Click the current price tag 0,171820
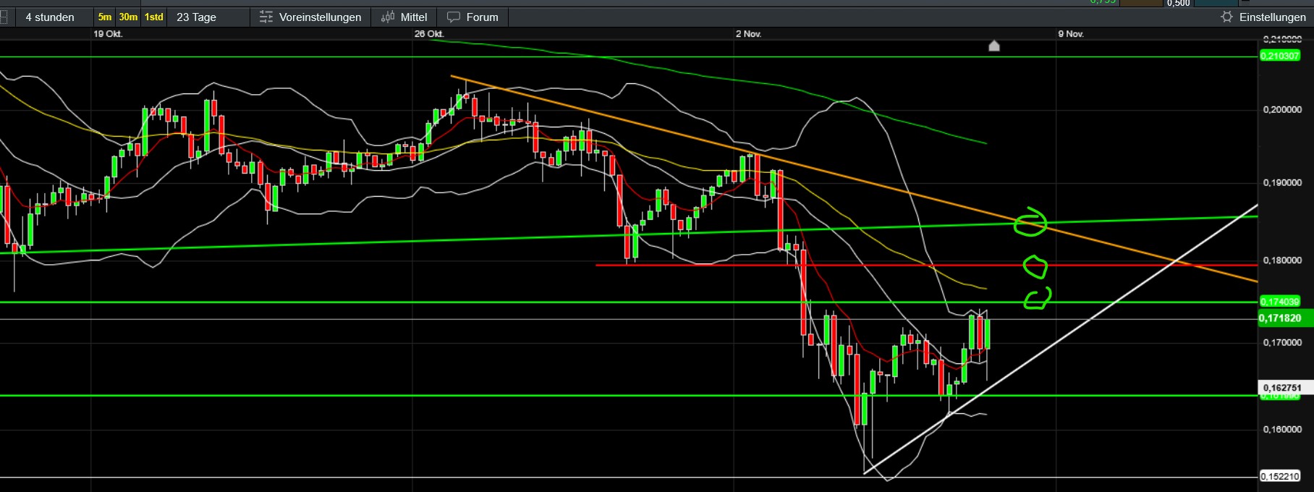This screenshot has width=1314, height=492. click(x=1280, y=318)
